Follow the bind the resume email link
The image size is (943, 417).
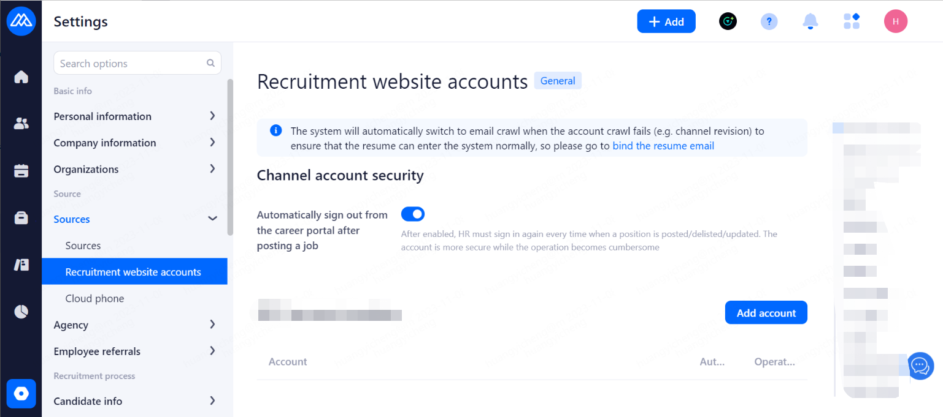point(663,146)
